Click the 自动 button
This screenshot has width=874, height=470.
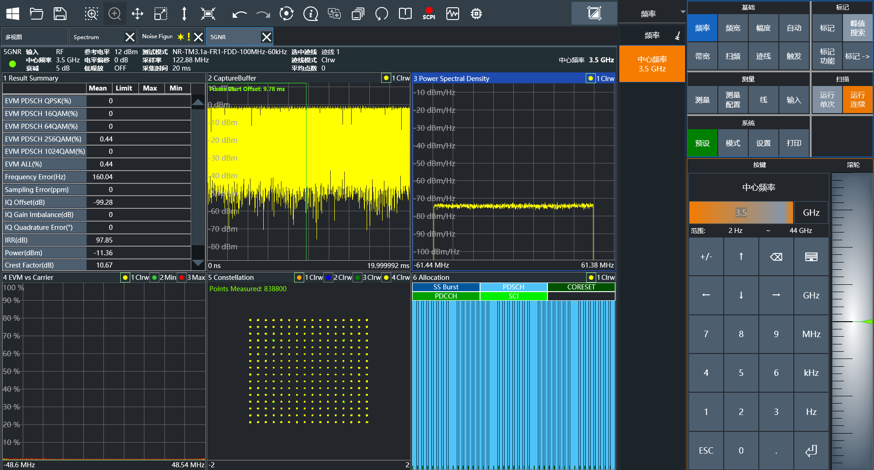(x=794, y=28)
